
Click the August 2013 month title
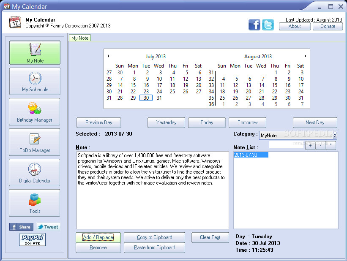(258, 57)
